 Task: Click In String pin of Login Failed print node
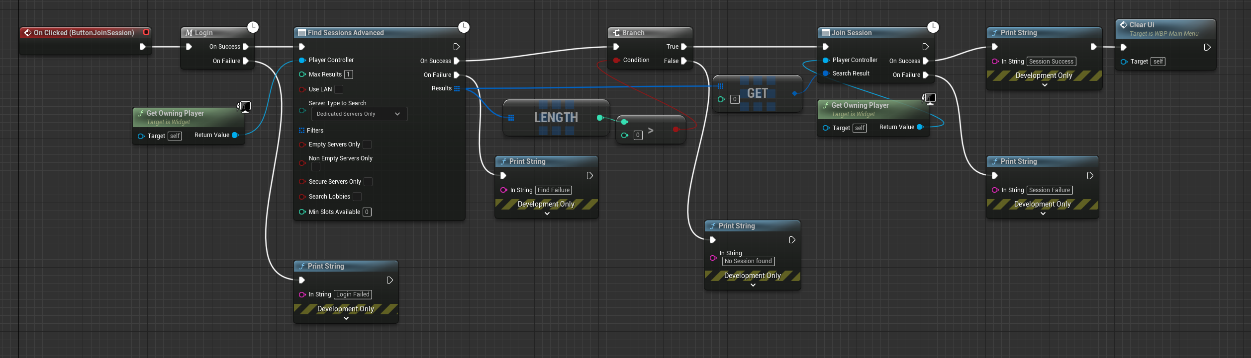[x=302, y=294]
